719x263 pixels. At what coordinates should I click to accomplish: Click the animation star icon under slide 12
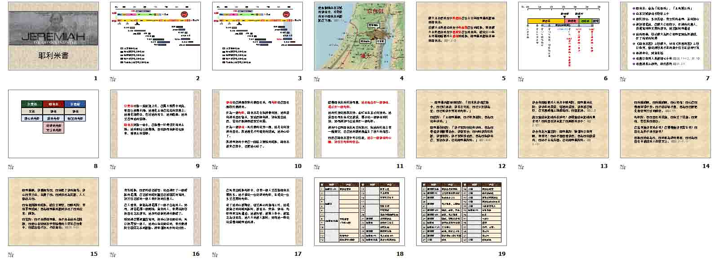(x=419, y=167)
